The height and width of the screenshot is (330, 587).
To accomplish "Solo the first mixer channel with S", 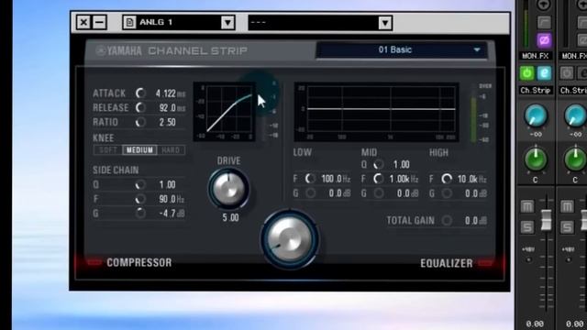I will tap(527, 226).
